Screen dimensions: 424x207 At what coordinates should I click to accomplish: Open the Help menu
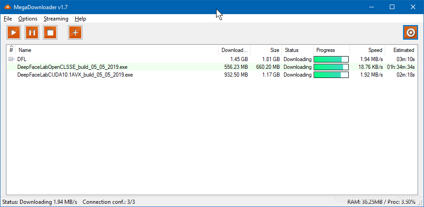pos(80,19)
